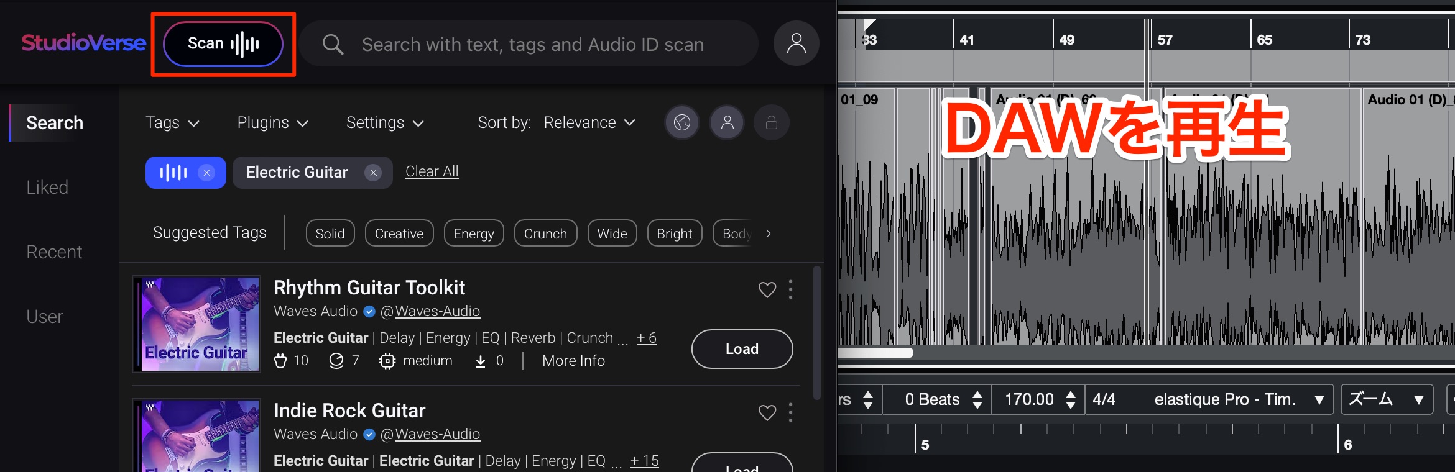Load the Indie Rock Guitar preset
This screenshot has width=1455, height=472.
(x=742, y=463)
